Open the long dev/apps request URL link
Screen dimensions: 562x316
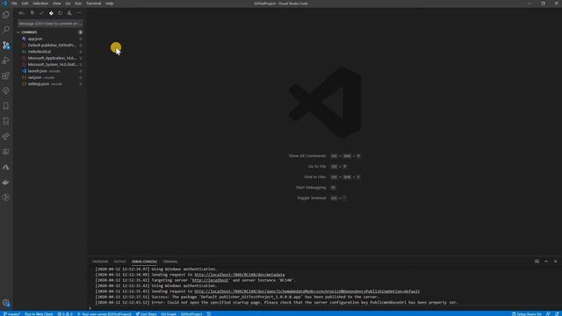306,291
